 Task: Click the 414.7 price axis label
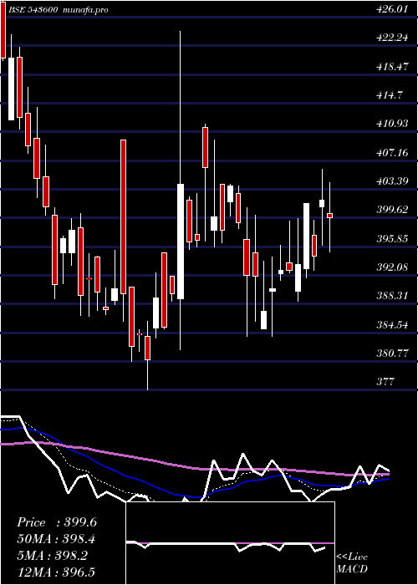pos(389,94)
